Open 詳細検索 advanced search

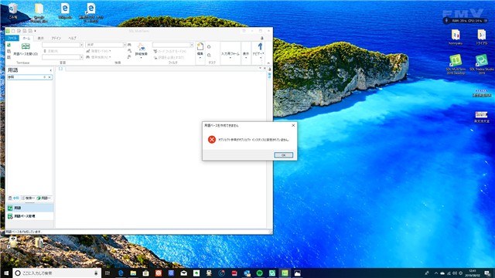[141, 50]
